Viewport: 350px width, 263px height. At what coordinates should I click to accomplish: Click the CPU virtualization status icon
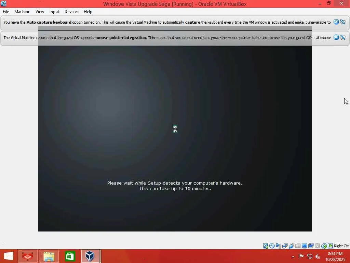(x=317, y=246)
